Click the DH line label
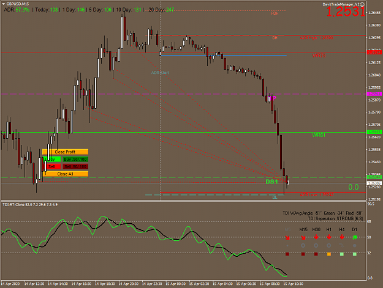The height and width of the screenshot is (288, 383). point(275,38)
